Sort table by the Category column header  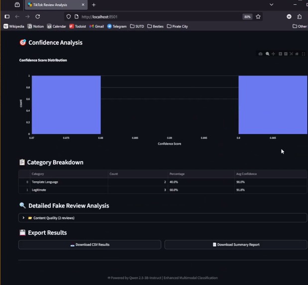pos(69,174)
